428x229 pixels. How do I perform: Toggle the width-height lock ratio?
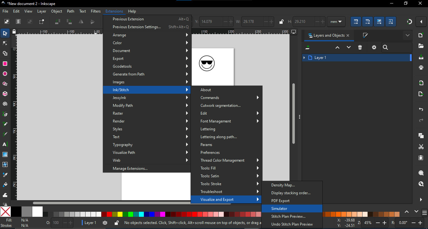(281, 22)
